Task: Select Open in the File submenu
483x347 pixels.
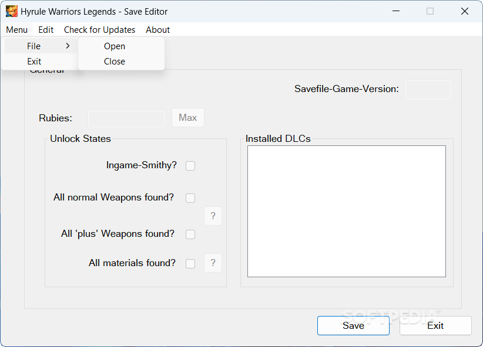Action: 122,46
